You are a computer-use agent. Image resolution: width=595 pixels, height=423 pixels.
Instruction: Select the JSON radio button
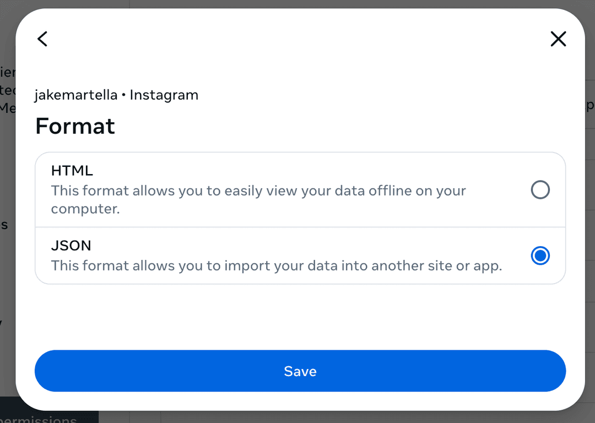540,256
